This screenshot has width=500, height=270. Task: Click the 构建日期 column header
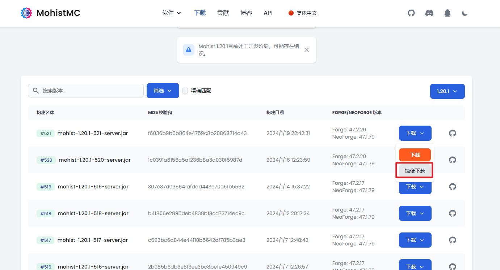point(275,113)
